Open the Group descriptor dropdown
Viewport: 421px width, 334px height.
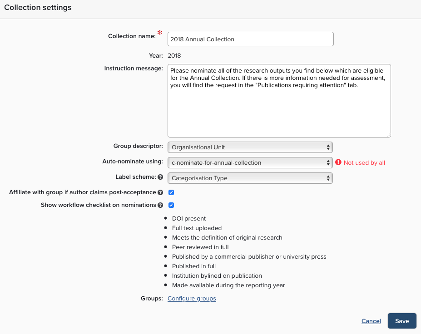click(250, 147)
